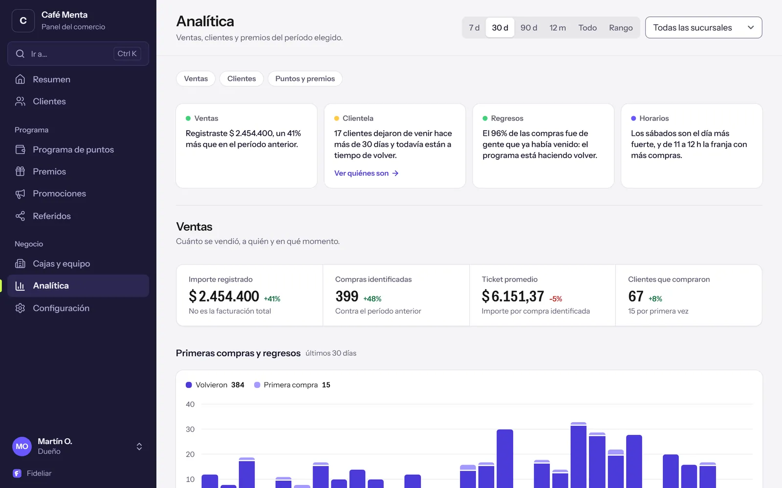Screen dimensions: 782x488
Task: Click arrow icon next to Ver quiénes son
Action: [x=395, y=173]
